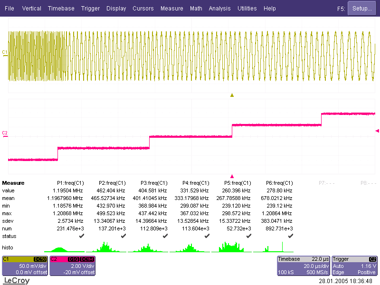This screenshot has width=380, height=285.
Task: Select the P6 histogram icon
Action: point(273,247)
